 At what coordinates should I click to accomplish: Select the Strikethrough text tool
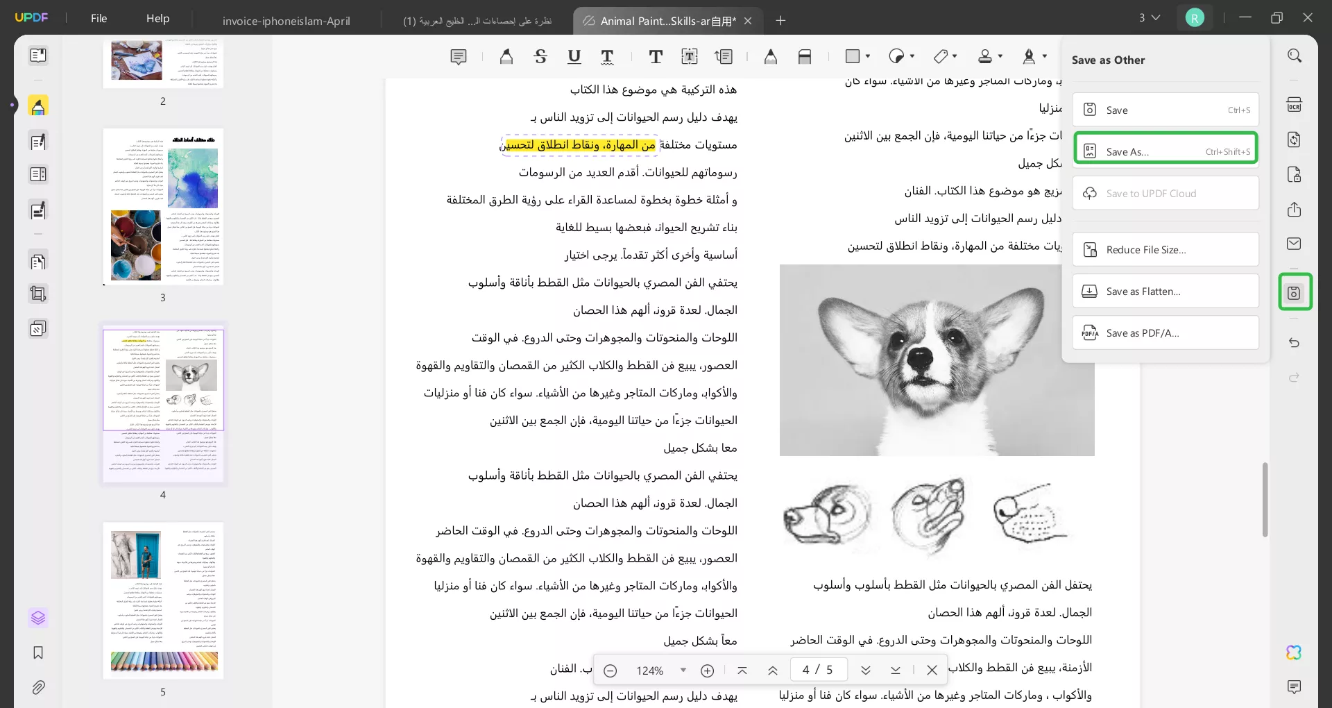(540, 56)
